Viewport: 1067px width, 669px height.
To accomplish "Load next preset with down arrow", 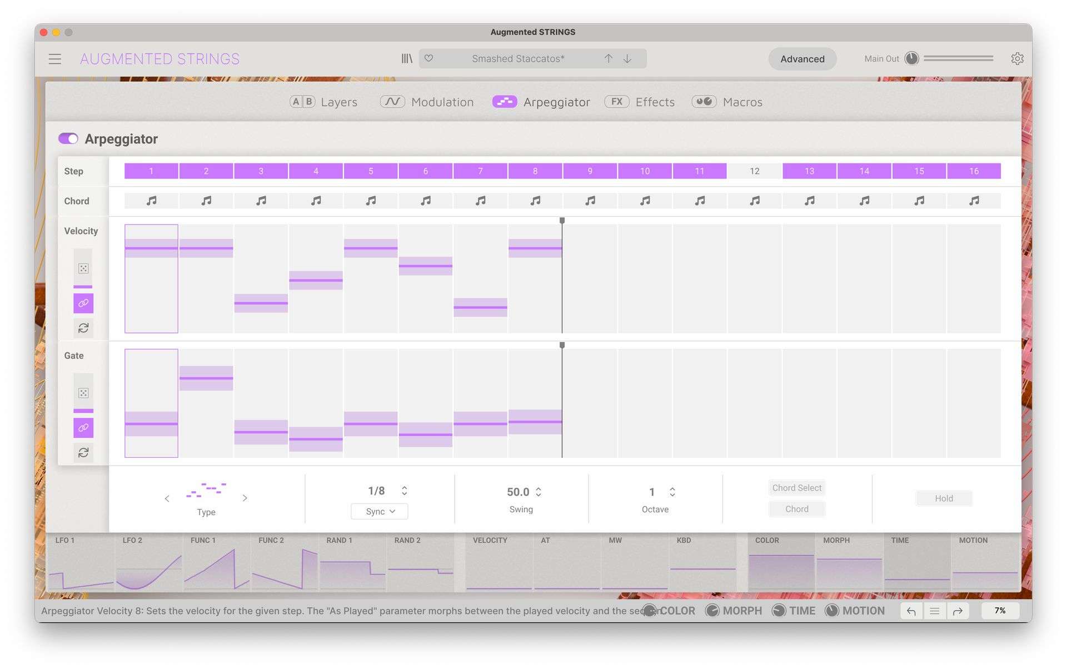I will [x=627, y=58].
